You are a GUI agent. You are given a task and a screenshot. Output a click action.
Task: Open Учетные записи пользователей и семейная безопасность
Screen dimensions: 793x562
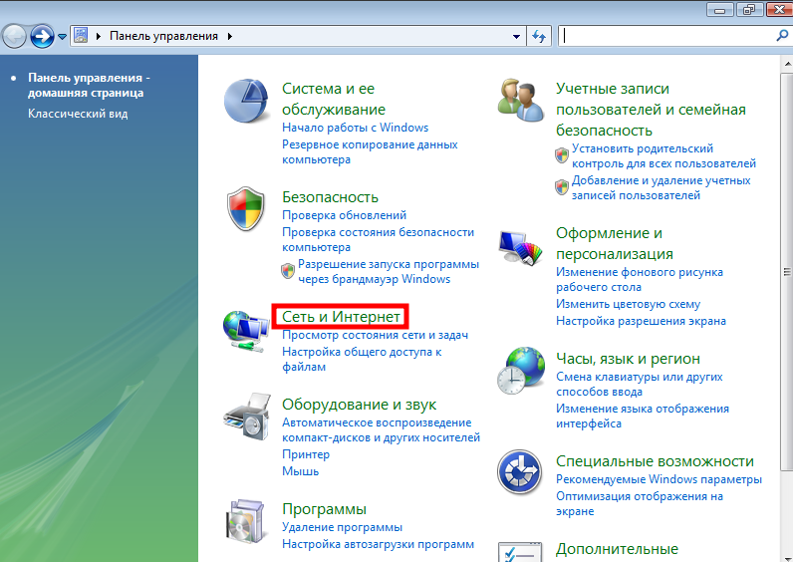tap(651, 110)
